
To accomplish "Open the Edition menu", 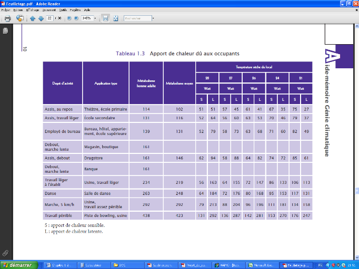I will click(18, 10).
